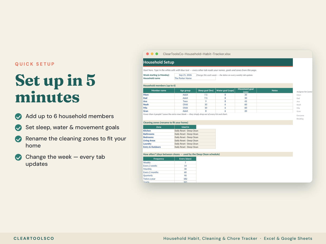Image resolution: width=326 pixels, height=244 pixels.
Task: Select the member name cell "Mia" in the members table
Action: point(159,108)
